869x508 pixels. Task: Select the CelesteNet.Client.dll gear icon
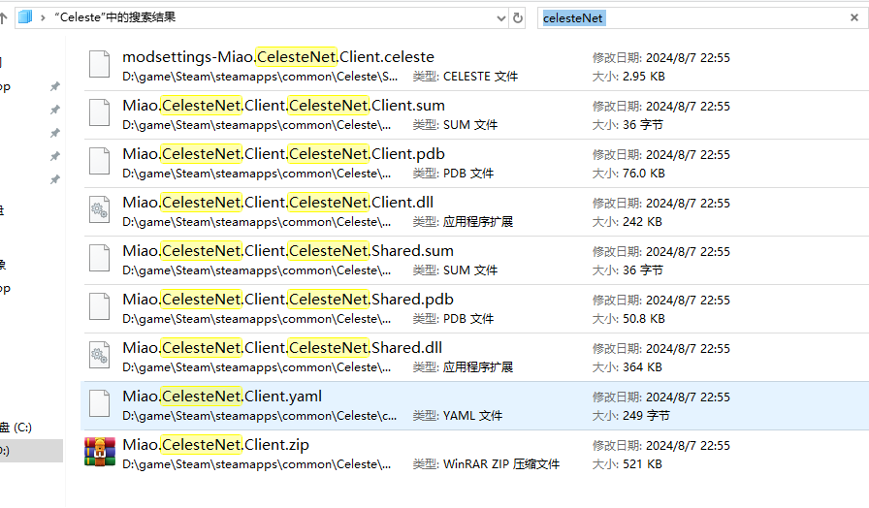[x=99, y=211]
